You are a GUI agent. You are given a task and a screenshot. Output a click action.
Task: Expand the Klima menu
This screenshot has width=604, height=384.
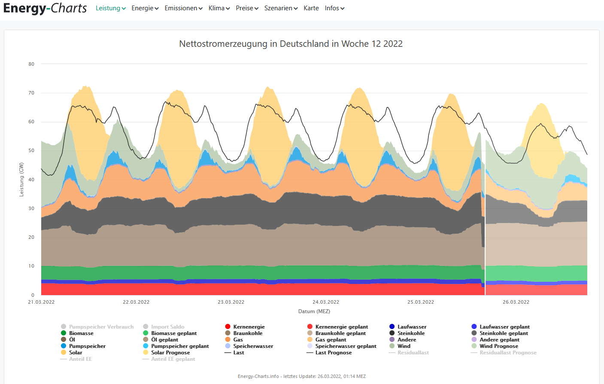219,8
